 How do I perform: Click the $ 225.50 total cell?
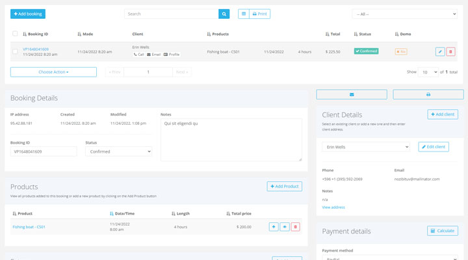[333, 51]
